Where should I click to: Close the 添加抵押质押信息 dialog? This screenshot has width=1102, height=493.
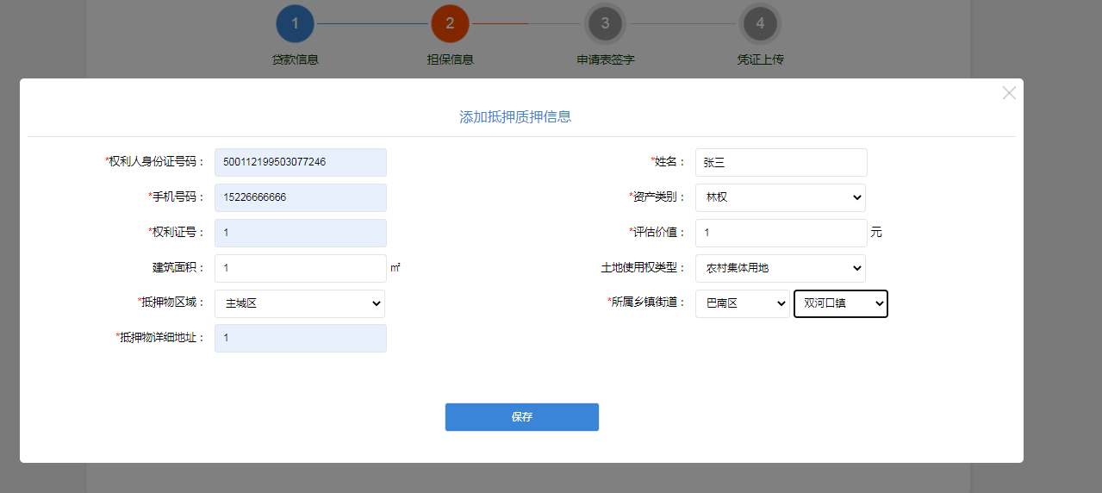pos(1009,93)
